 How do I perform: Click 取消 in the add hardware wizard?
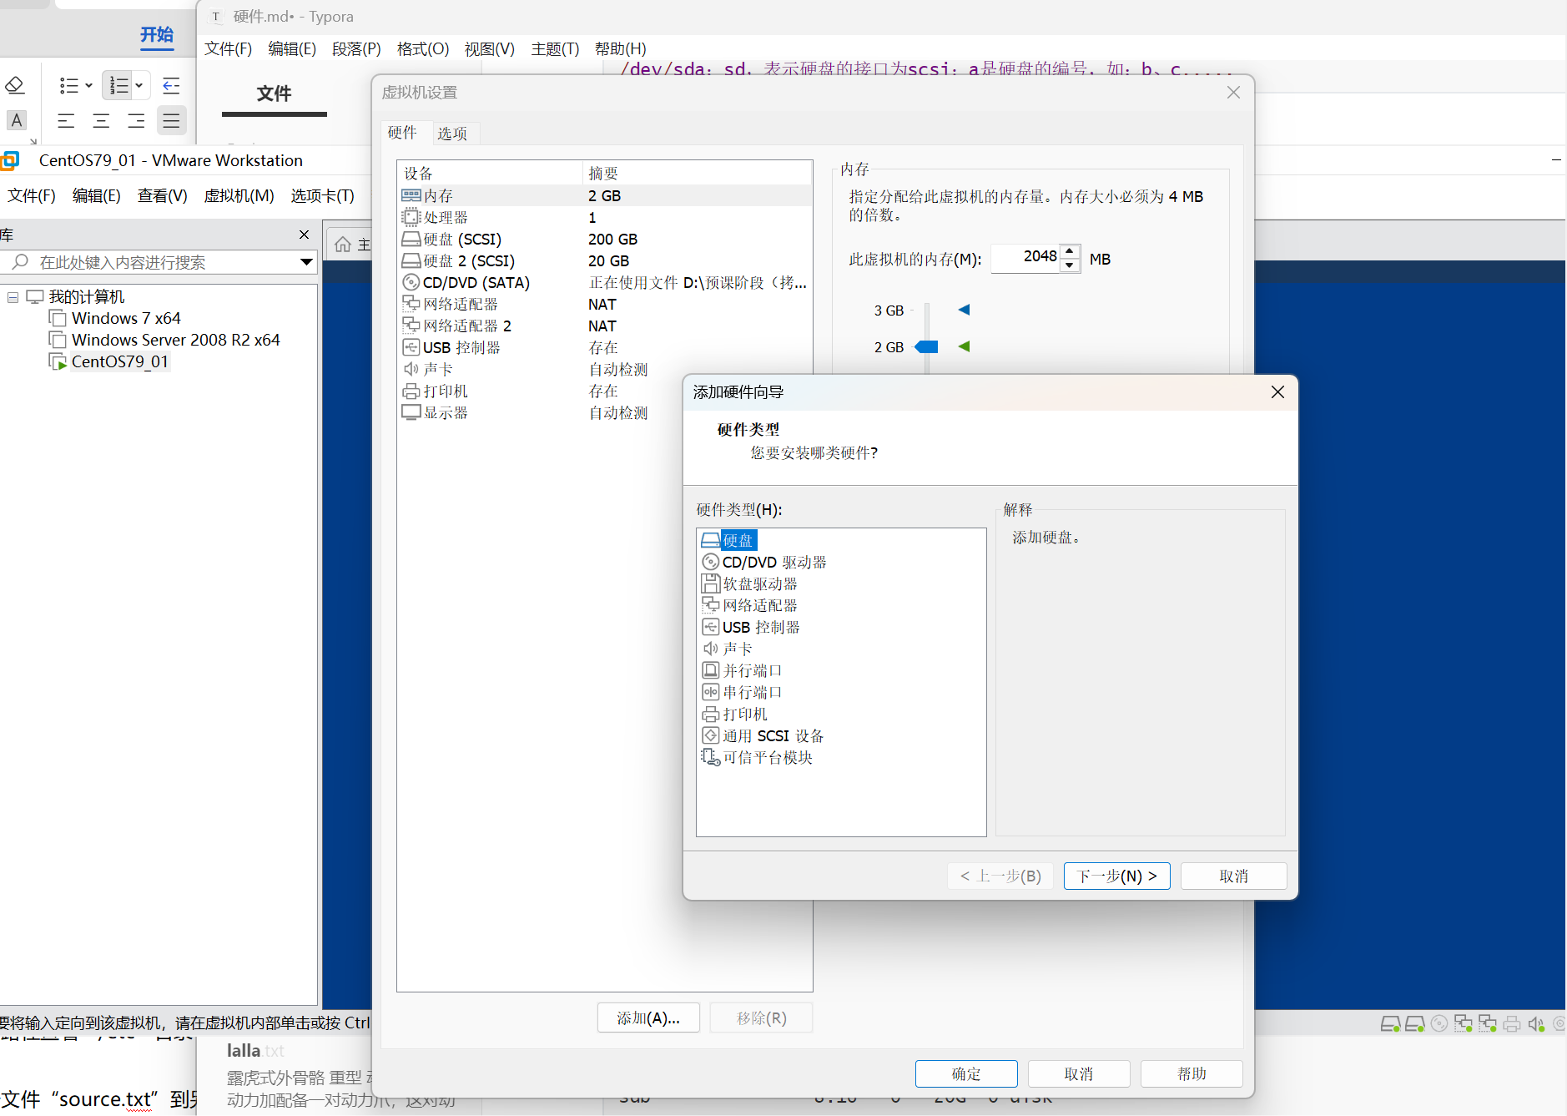(x=1233, y=876)
